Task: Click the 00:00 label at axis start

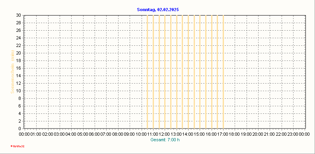Action: (25, 134)
